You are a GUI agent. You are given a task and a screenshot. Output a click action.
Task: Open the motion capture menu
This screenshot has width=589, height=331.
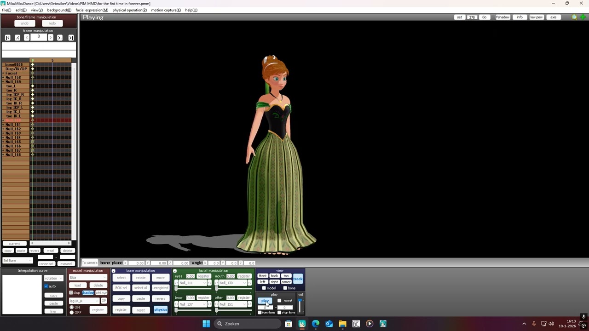coord(166,10)
